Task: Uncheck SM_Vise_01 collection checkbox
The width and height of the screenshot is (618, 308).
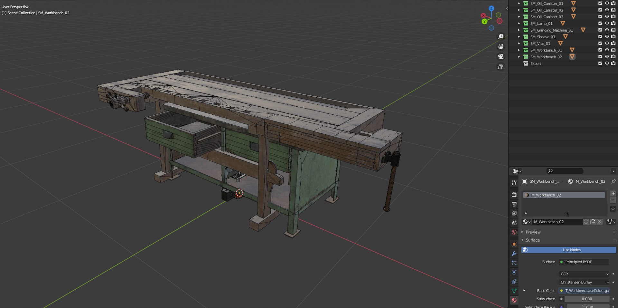Action: 600,43
